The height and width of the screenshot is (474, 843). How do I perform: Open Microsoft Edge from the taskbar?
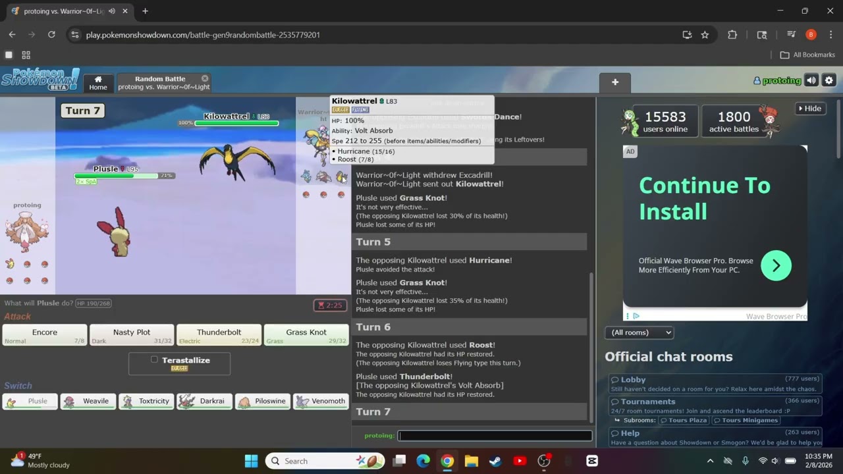click(x=423, y=461)
